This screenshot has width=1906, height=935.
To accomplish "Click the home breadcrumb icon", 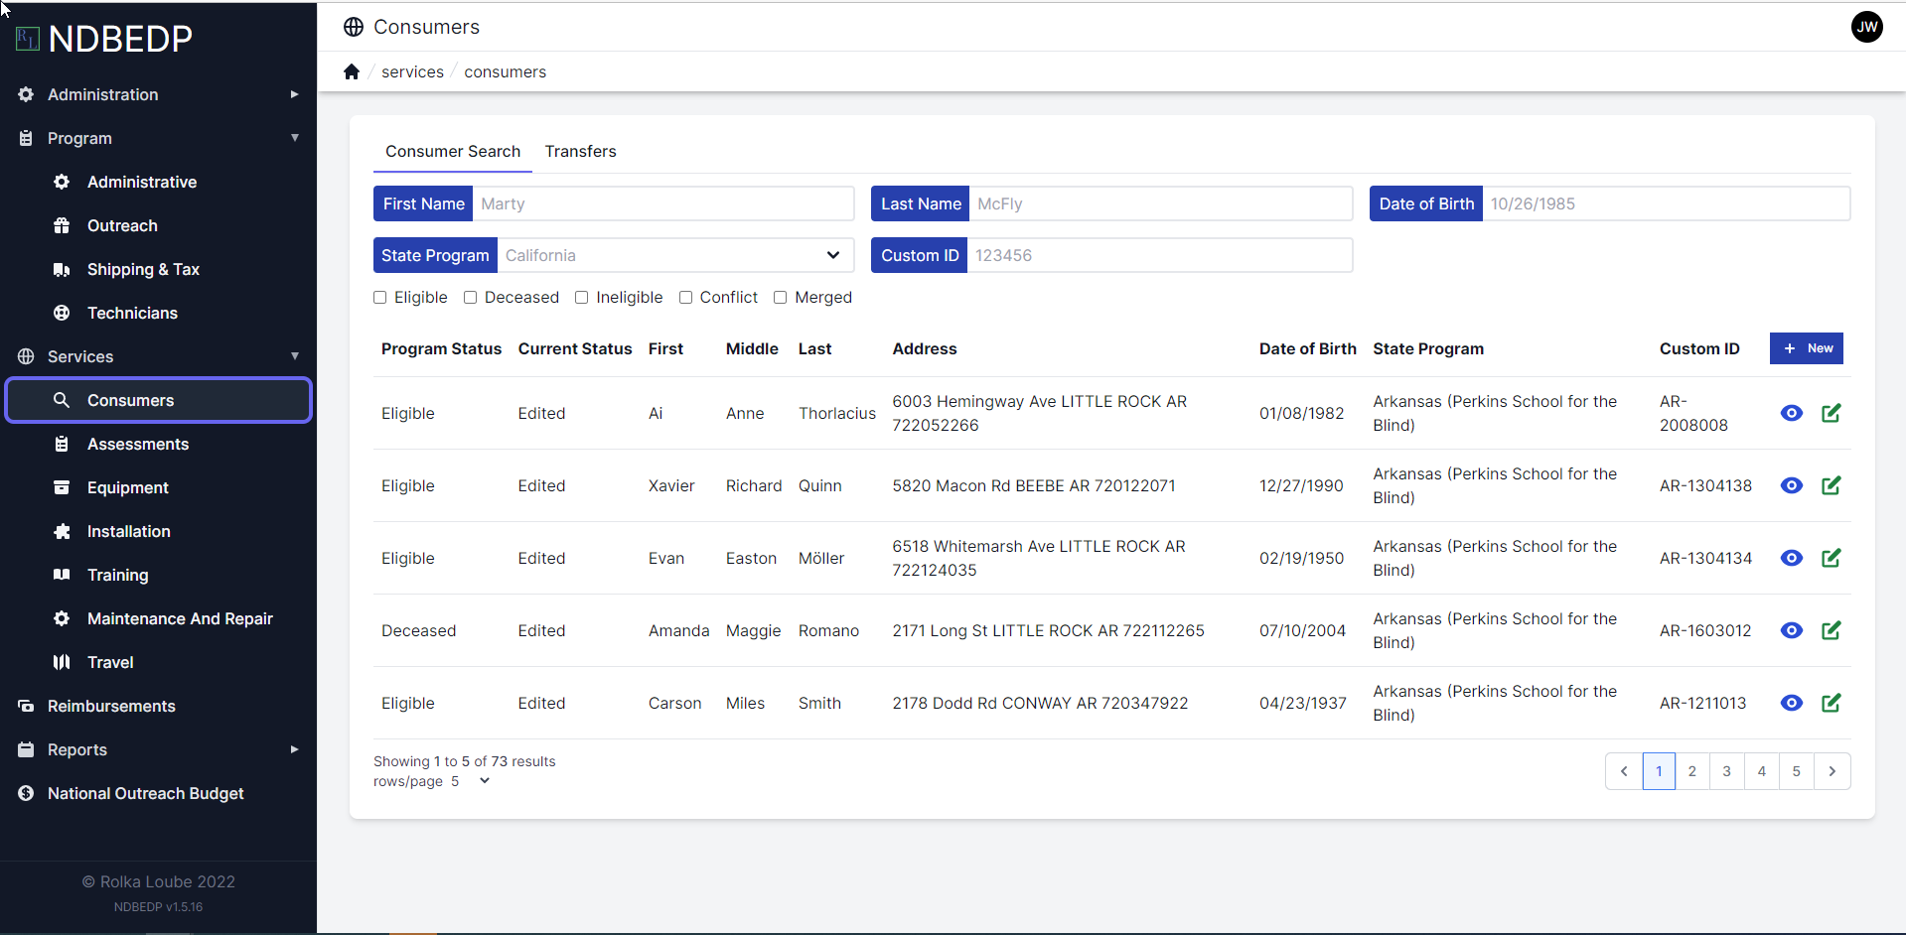I will 352,71.
